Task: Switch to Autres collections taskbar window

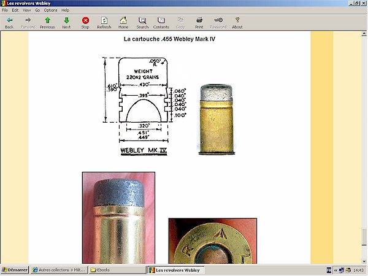Action: click(59, 270)
